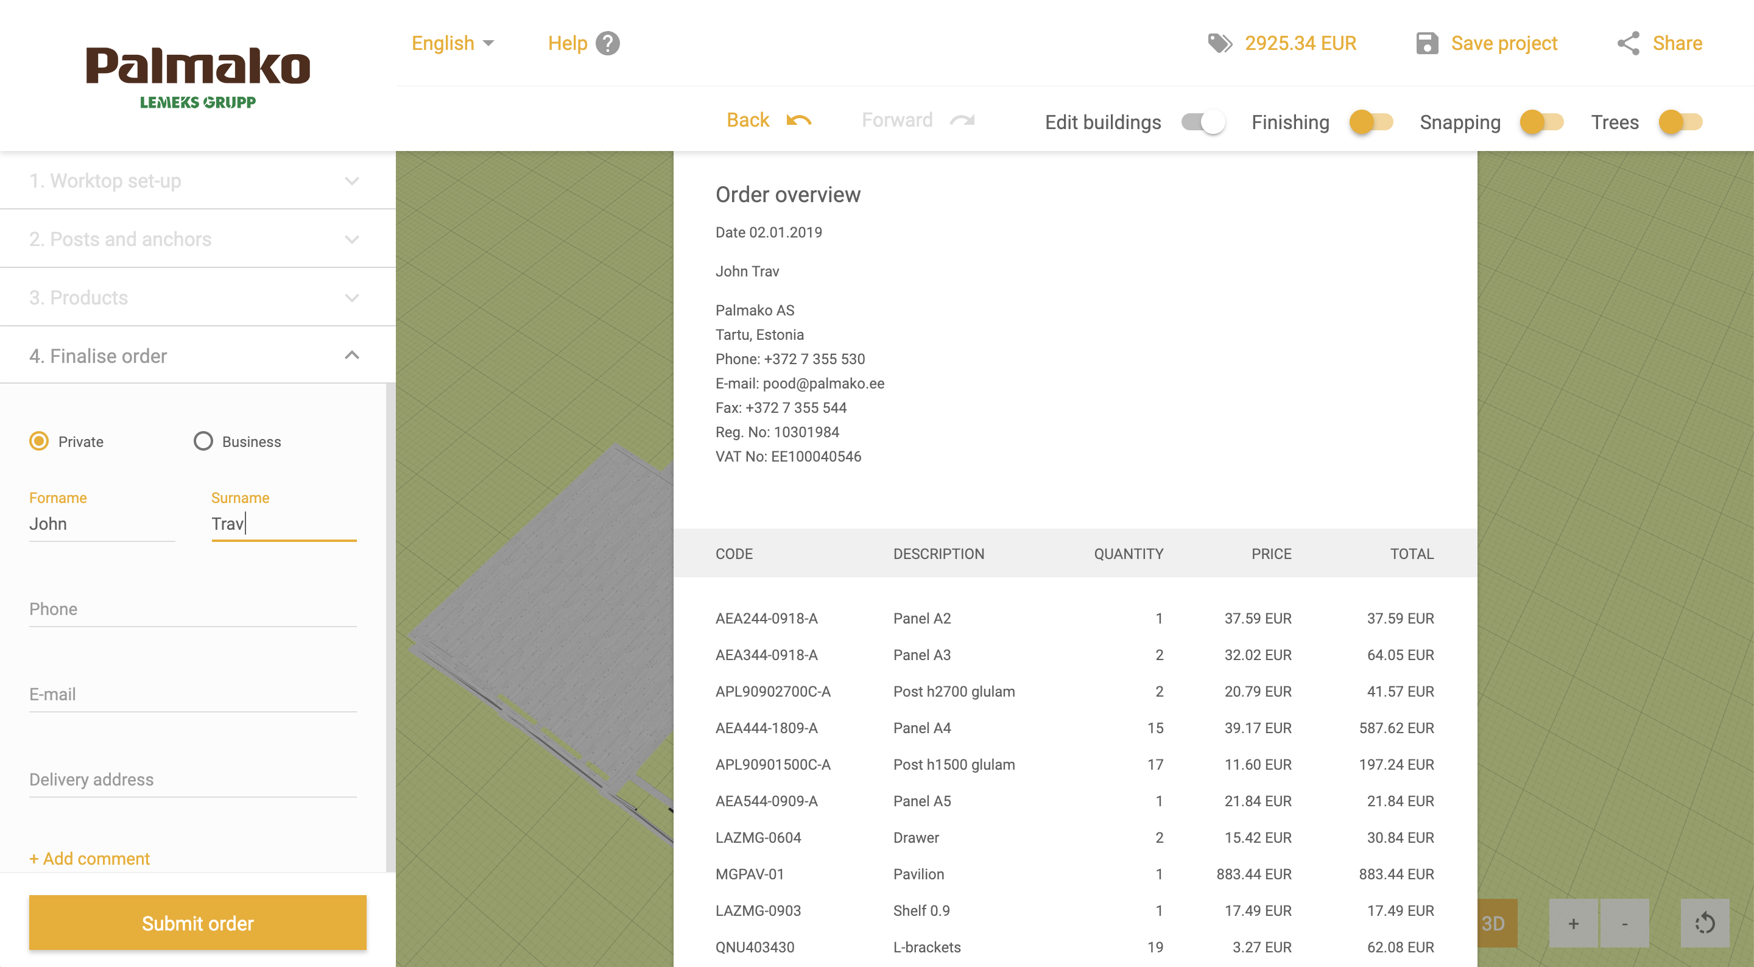Image resolution: width=1754 pixels, height=967 pixels.
Task: Collapse the Finalise order section
Action: point(197,356)
